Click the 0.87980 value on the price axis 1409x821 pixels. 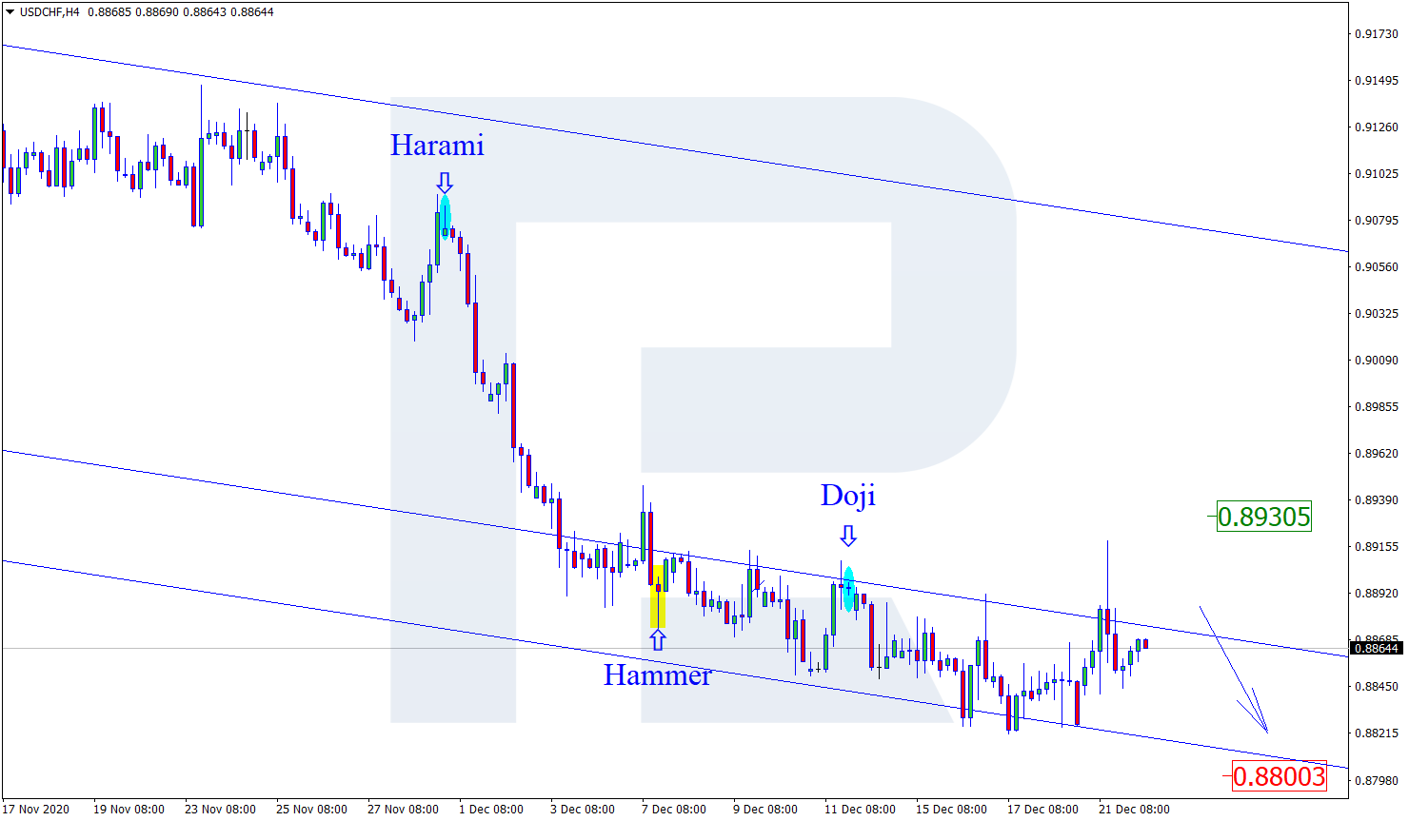coord(1377,781)
